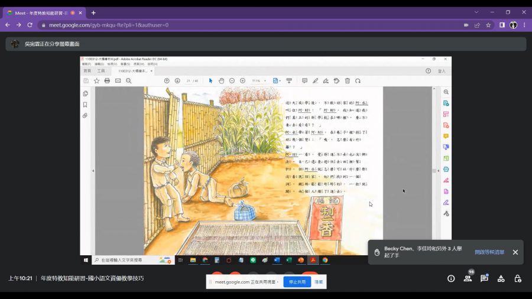Click the export PDF tool in right pane

pos(446,103)
